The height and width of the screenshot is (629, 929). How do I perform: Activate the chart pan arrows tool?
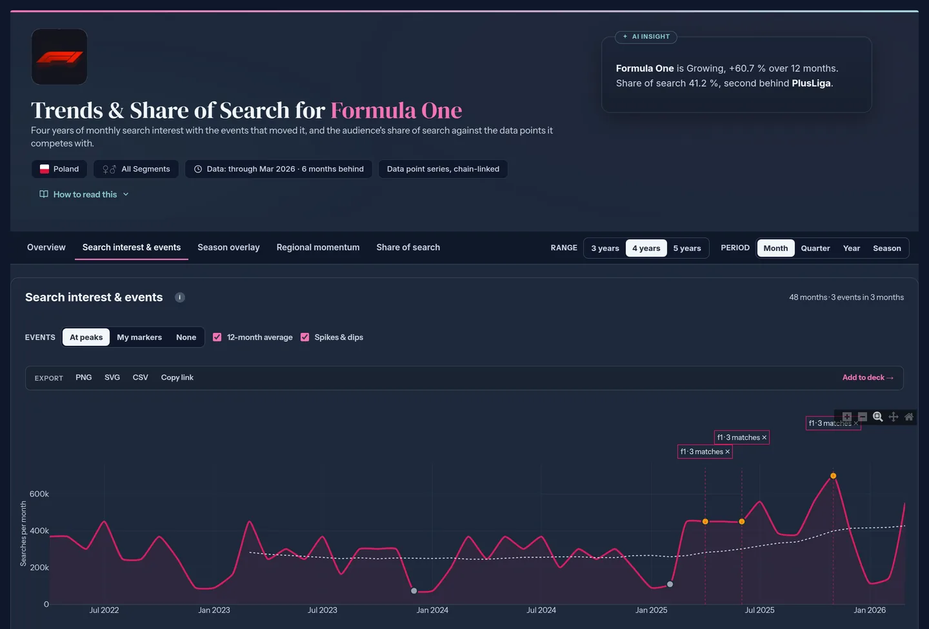click(894, 417)
